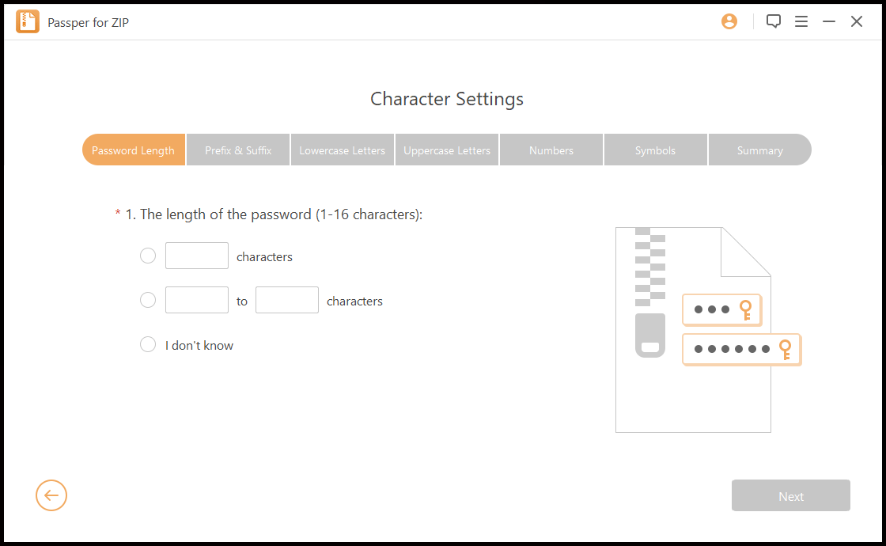Click the "Passper for ZIP" title text
886x546 pixels.
coord(88,22)
